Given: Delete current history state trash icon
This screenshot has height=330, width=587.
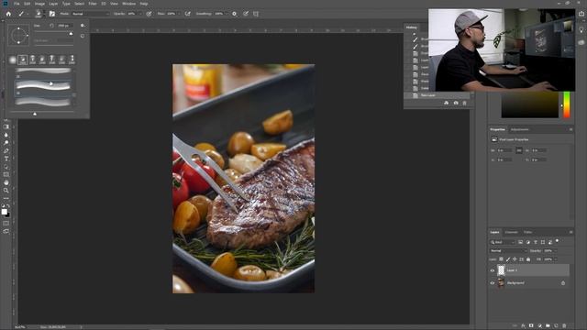Looking at the screenshot, I should tap(465, 103).
